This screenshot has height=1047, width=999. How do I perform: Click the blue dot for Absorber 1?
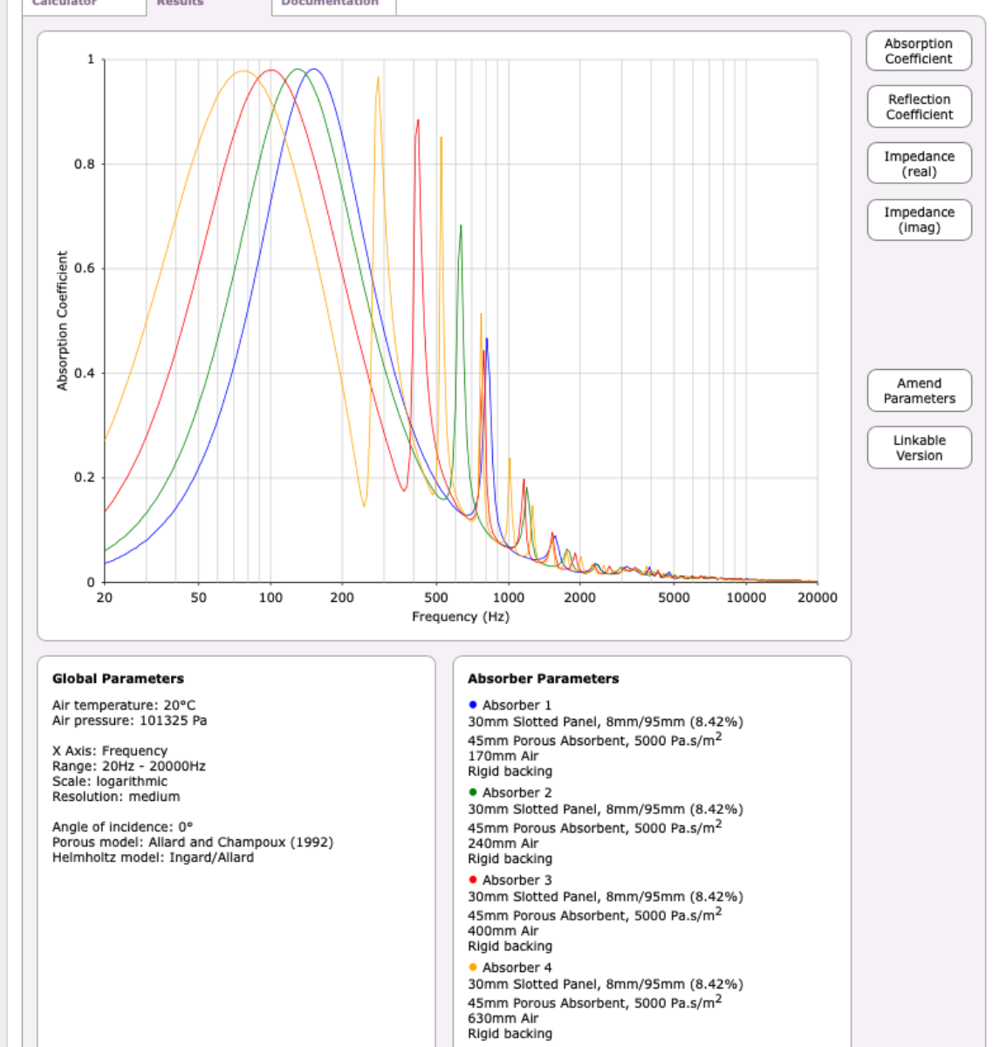473,705
